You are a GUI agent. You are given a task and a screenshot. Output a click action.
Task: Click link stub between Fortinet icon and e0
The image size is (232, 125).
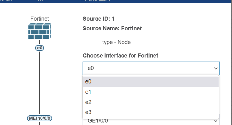point(40,42)
